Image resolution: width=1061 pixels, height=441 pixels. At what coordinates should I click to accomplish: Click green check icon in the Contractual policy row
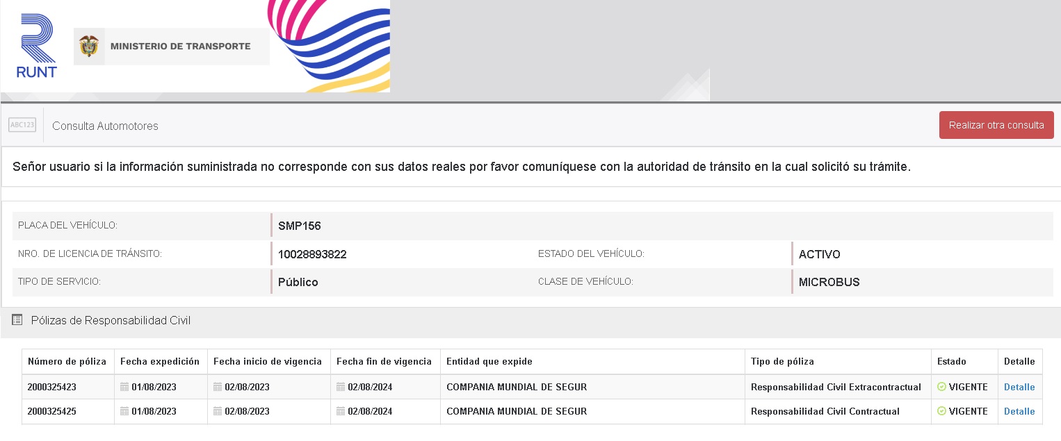941,411
